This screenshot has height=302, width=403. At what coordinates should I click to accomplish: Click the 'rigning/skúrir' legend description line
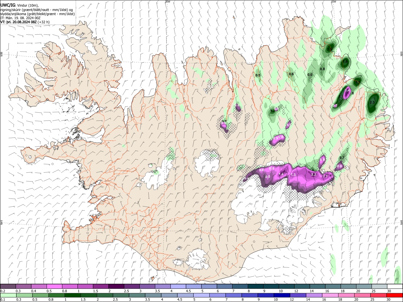37,10
